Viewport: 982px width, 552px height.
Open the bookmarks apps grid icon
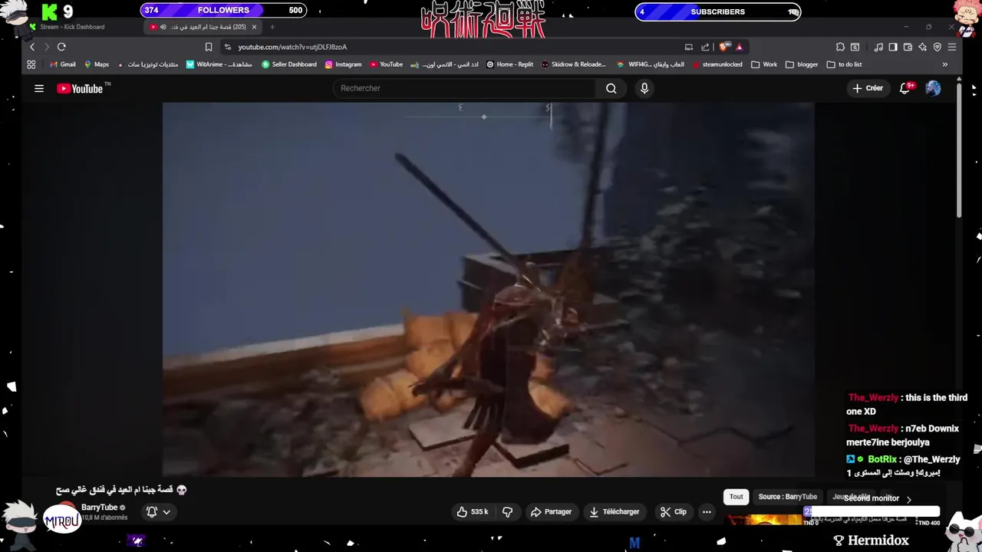click(31, 64)
